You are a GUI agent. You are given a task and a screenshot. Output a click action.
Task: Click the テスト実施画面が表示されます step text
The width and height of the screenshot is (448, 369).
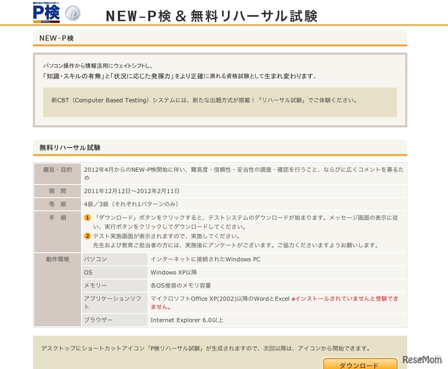point(167,236)
